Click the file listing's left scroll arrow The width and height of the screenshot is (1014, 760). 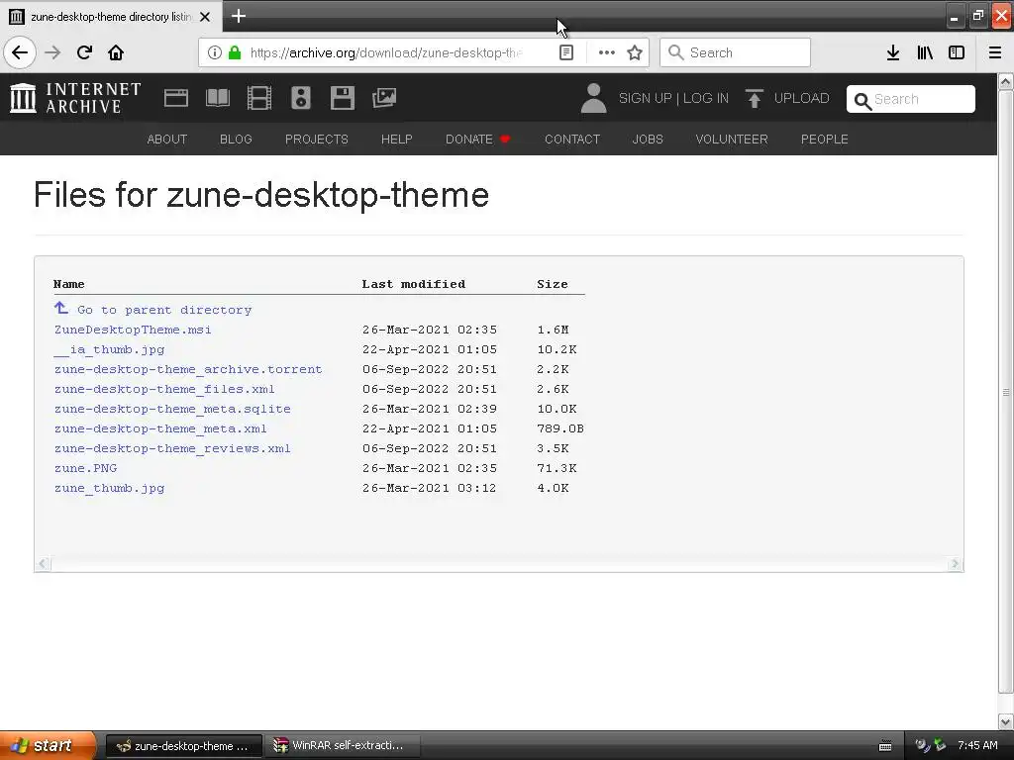click(x=43, y=564)
